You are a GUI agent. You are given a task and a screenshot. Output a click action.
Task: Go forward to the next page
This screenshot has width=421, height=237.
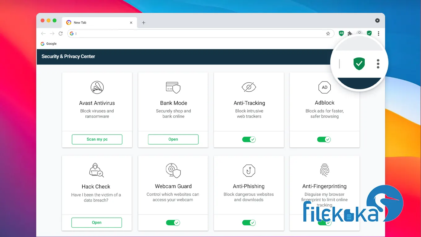[x=52, y=33]
